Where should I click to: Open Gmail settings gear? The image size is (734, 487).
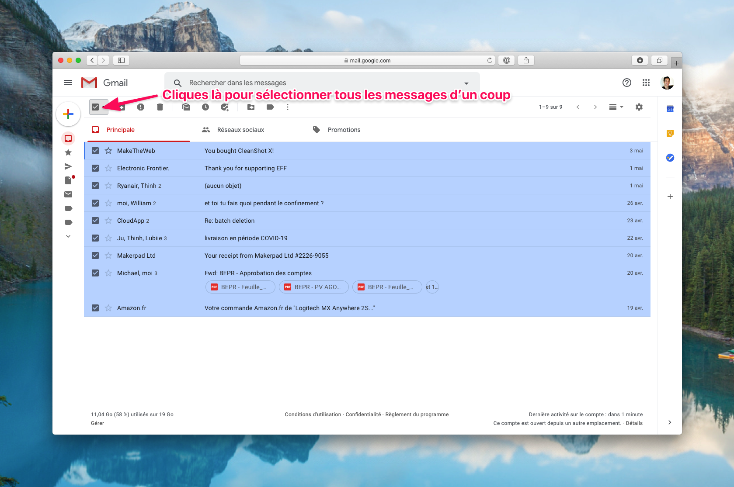639,107
